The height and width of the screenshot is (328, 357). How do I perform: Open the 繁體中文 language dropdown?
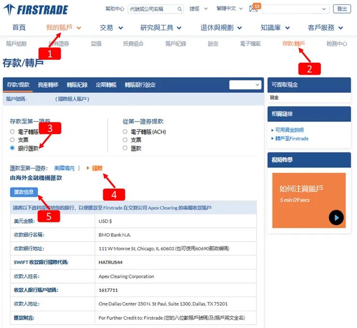tap(229, 9)
